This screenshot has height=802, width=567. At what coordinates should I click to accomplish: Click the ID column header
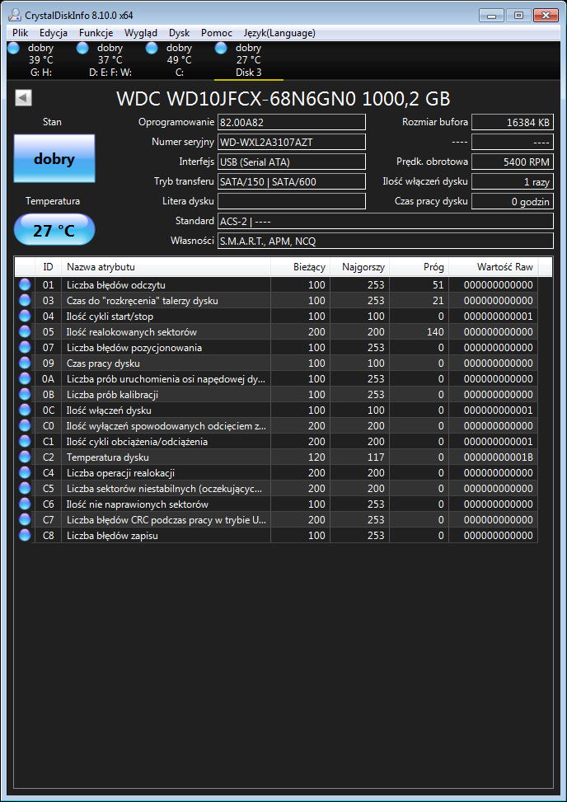(48, 267)
